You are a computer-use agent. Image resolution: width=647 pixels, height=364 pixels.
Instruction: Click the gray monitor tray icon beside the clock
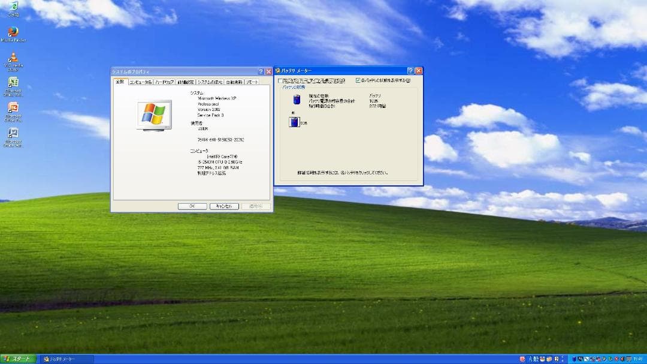coord(629,359)
